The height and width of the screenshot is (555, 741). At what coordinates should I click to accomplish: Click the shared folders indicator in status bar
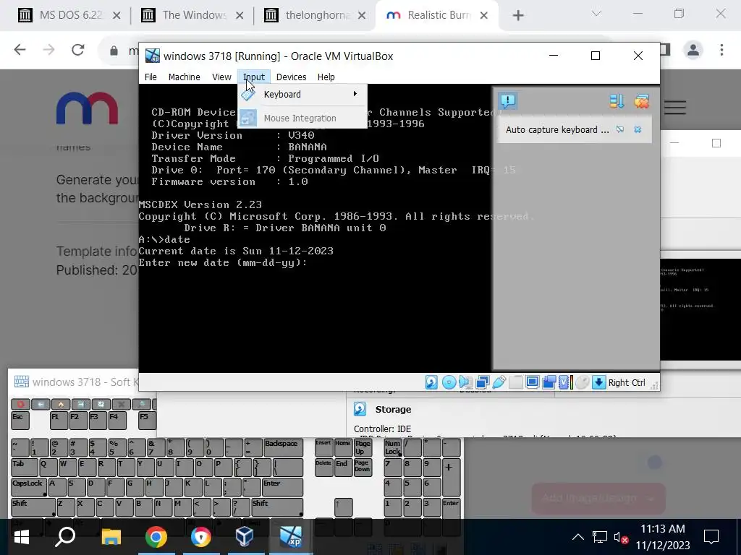(515, 382)
